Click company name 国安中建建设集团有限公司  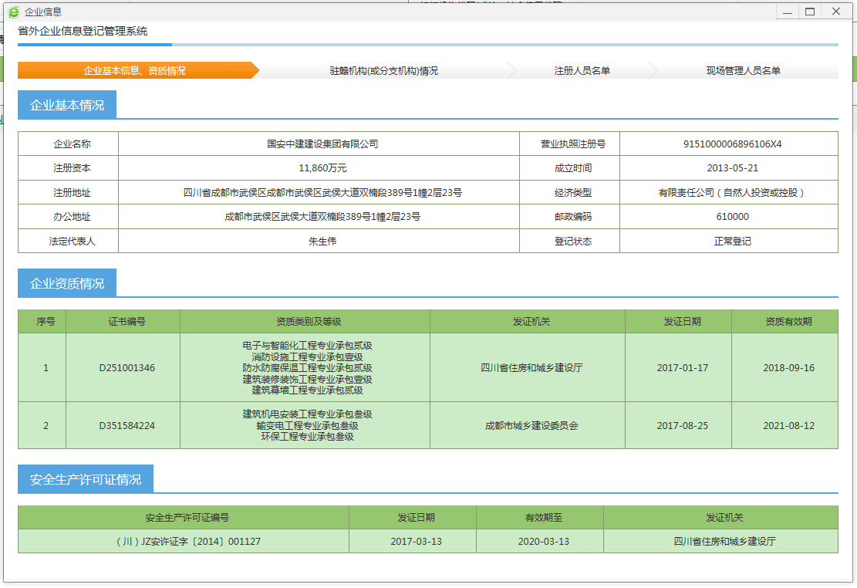click(322, 144)
